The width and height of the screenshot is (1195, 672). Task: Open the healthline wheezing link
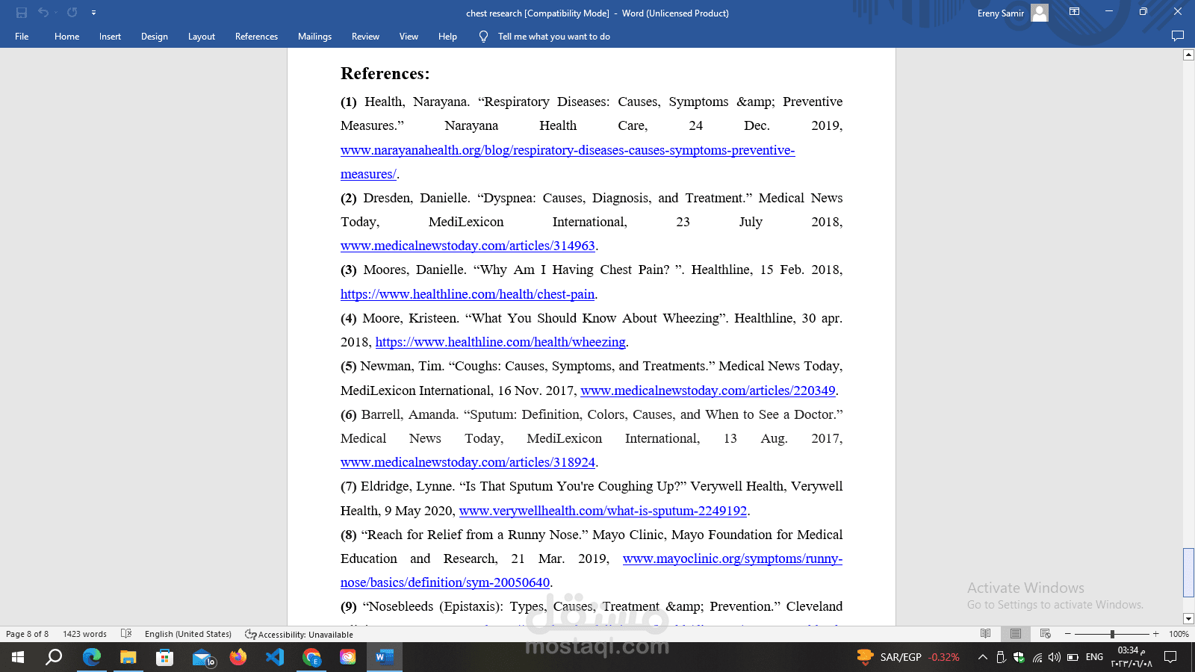coord(500,342)
